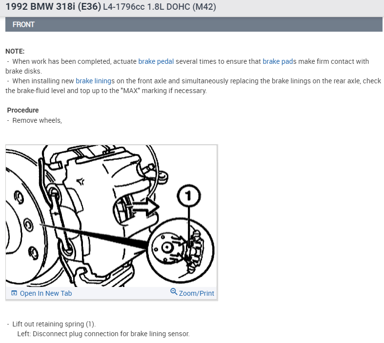The height and width of the screenshot is (343, 384).
Task: Open the brake linings link
Action: pyautogui.click(x=93, y=81)
